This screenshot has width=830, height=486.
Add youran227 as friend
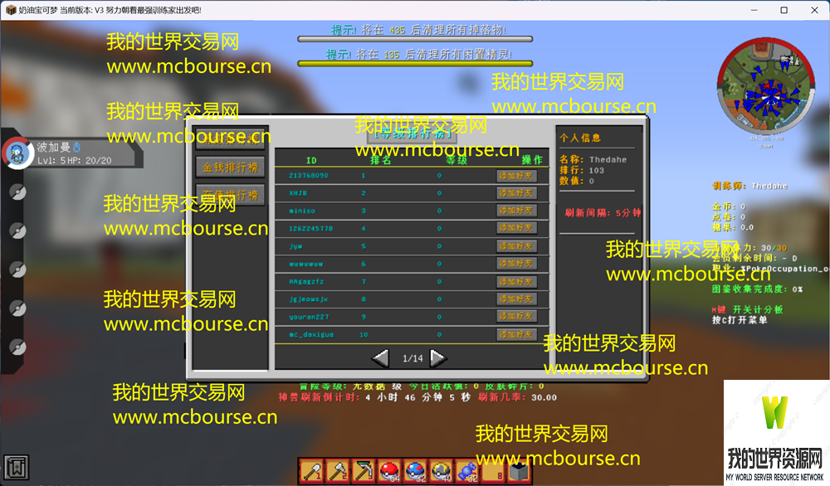click(x=516, y=316)
